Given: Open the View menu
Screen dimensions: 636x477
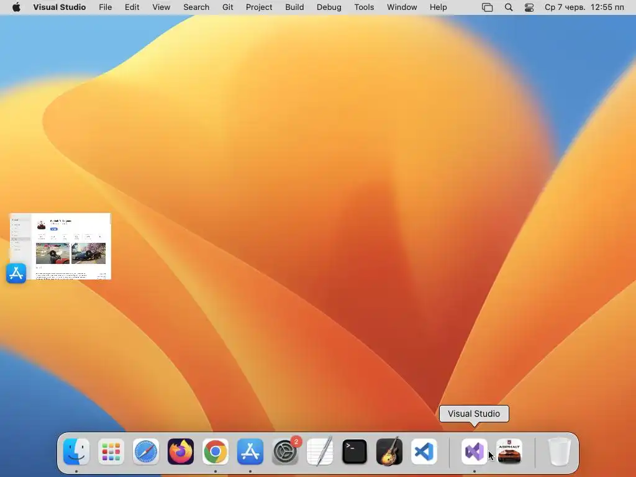Looking at the screenshot, I should [161, 7].
